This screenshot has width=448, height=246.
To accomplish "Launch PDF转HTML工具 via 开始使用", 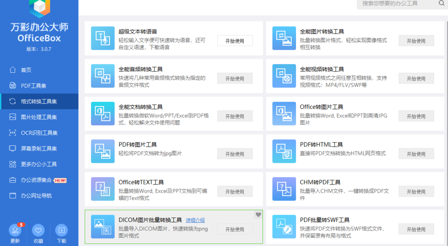I will pyautogui.click(x=416, y=154).
